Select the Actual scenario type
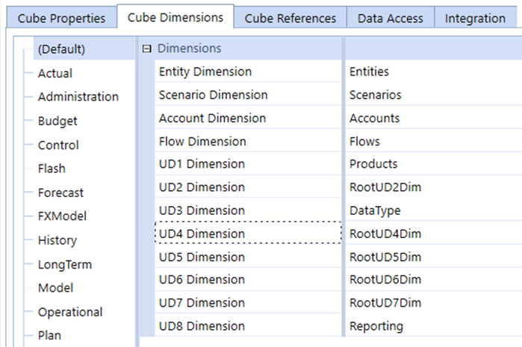The image size is (522, 347). point(55,73)
